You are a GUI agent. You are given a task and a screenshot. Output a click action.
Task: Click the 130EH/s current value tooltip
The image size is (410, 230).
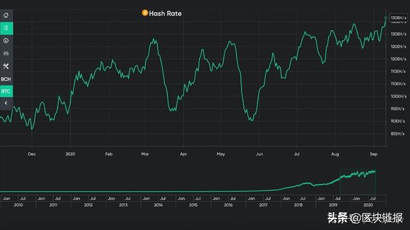[x=398, y=18]
